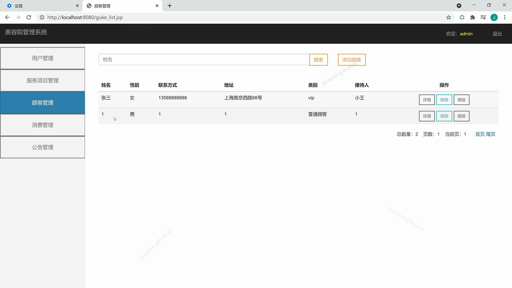Click the browser back arrow
Image resolution: width=512 pixels, height=288 pixels.
7,17
